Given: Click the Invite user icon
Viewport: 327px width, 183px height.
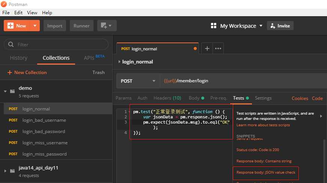Looking at the screenshot, I should [x=273, y=26].
